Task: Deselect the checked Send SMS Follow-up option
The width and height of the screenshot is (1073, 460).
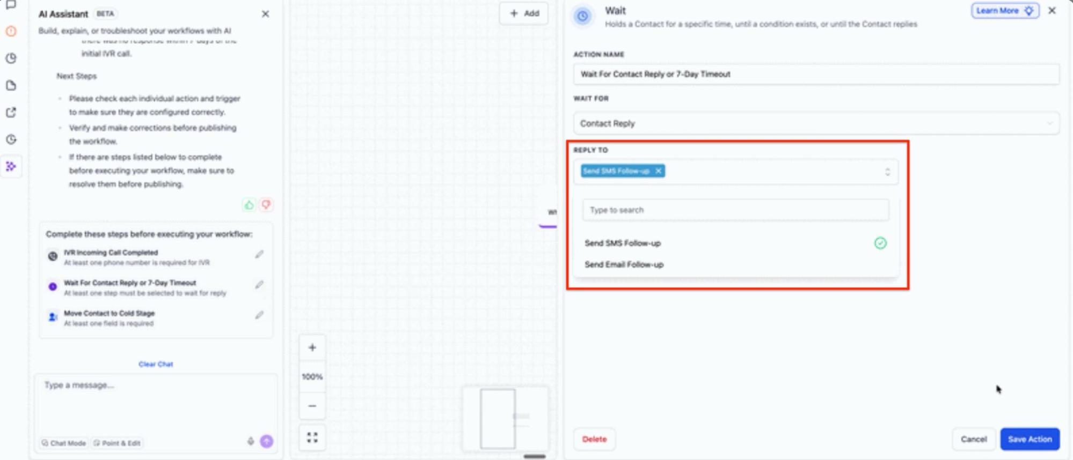Action: coord(880,243)
